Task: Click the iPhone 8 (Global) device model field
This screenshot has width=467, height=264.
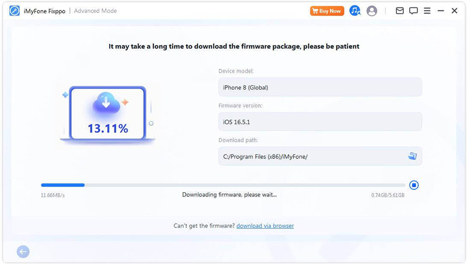Action: 320,87
